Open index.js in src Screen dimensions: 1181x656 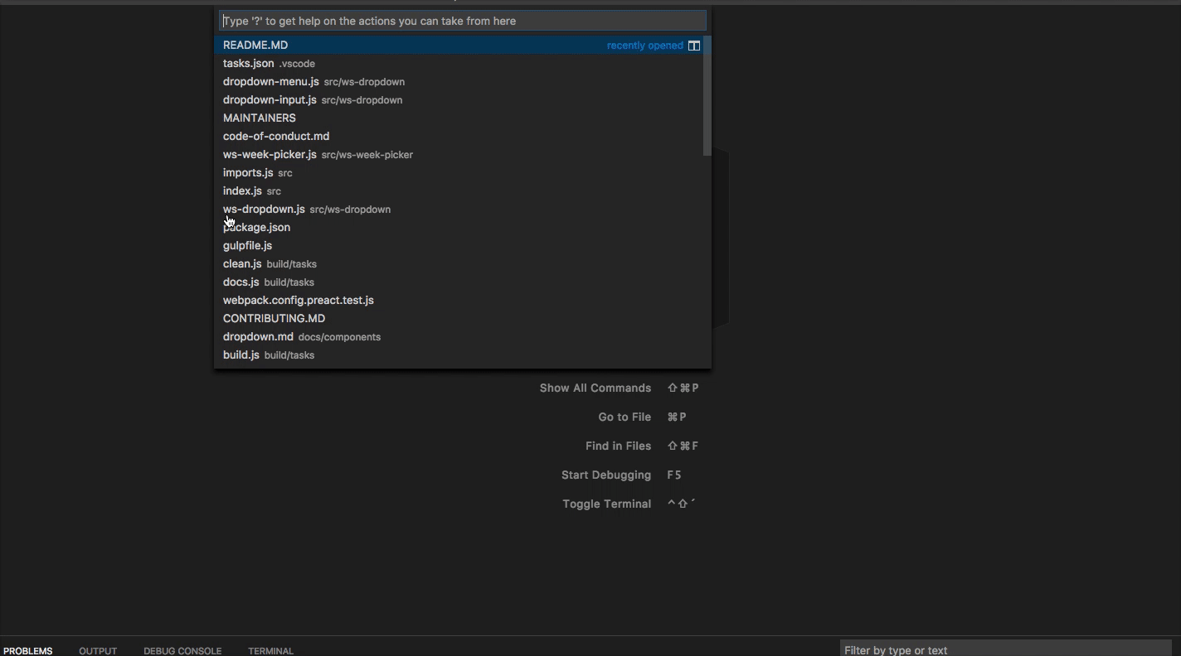point(459,191)
